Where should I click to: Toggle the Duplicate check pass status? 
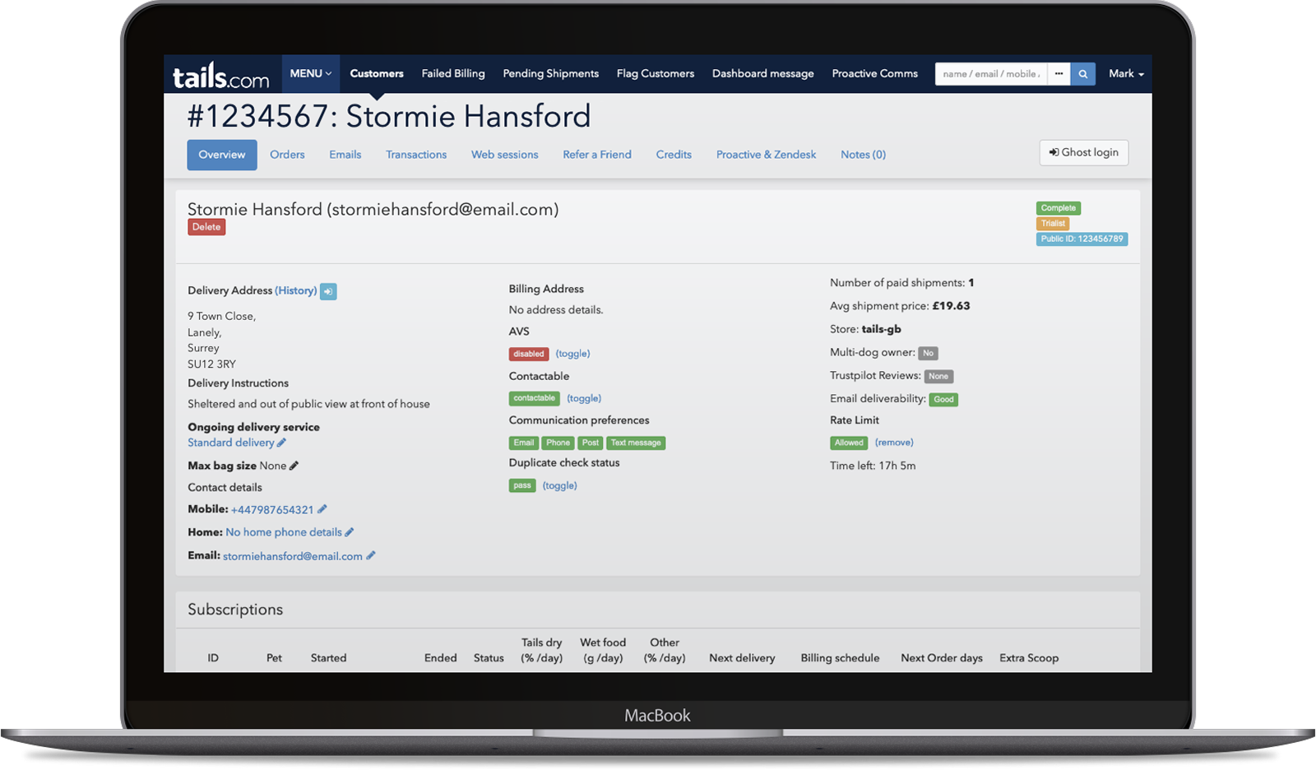coord(559,485)
